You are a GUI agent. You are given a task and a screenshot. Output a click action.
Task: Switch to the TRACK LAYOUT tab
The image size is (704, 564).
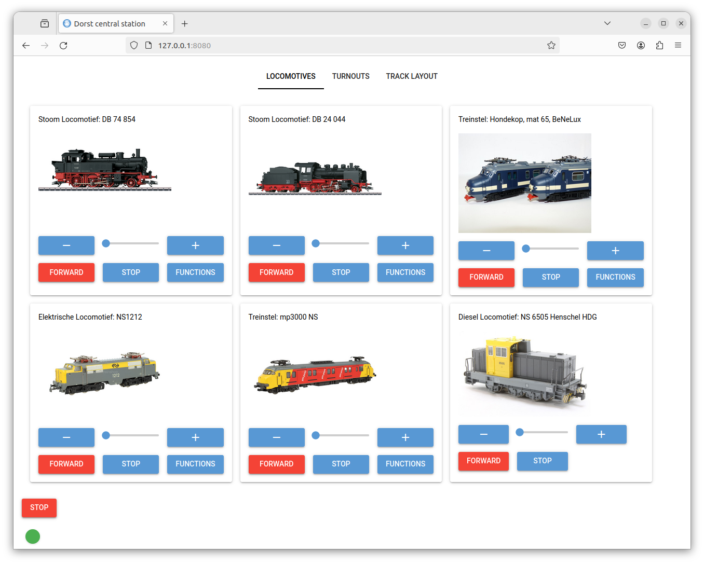(x=411, y=76)
